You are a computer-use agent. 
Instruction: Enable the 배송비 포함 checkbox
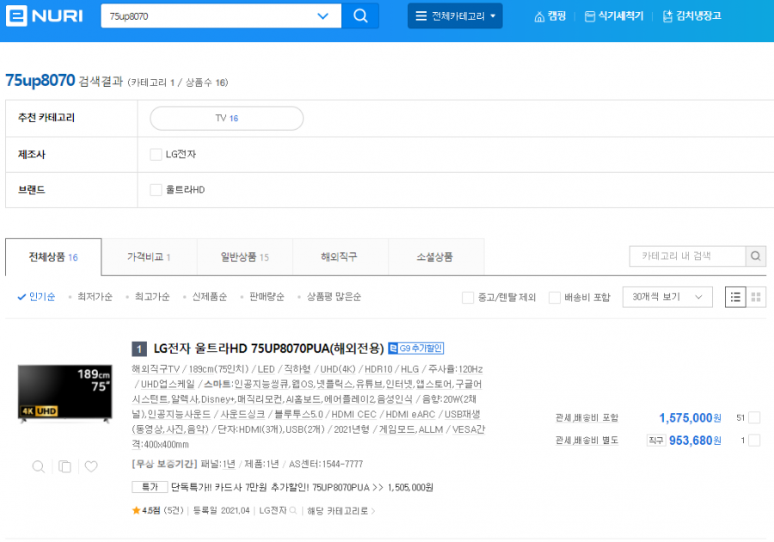(555, 297)
